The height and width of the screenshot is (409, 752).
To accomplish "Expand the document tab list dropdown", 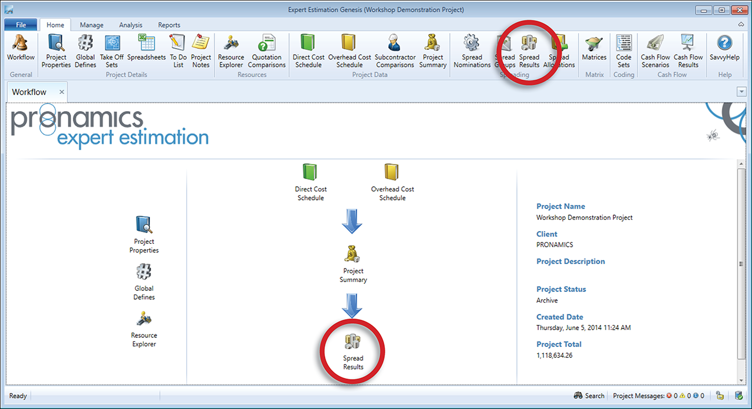I will [741, 92].
